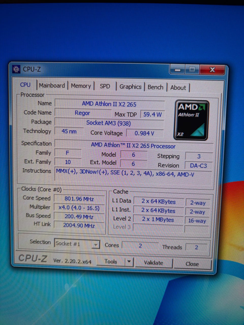Close CPU-Z with the red X
Viewport: 244px width, 325px height.
(x=212, y=69)
